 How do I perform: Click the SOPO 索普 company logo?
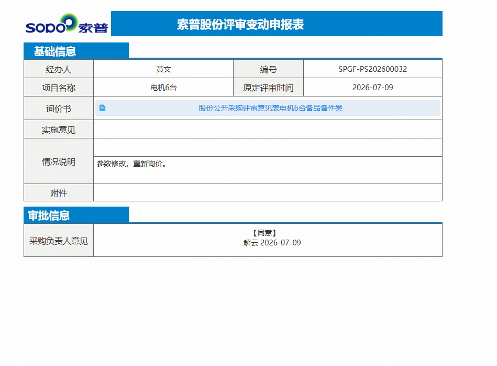(67, 24)
